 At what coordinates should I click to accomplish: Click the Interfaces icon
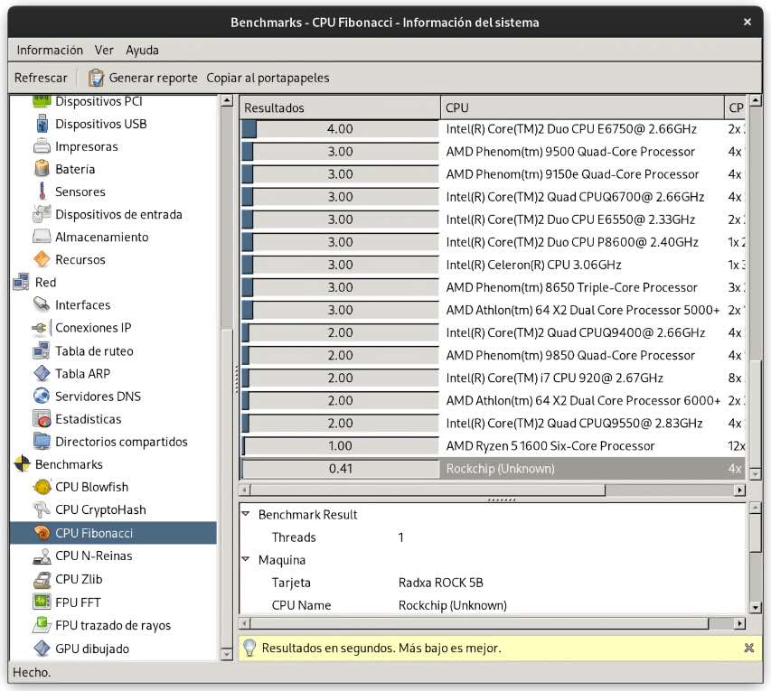pos(42,304)
